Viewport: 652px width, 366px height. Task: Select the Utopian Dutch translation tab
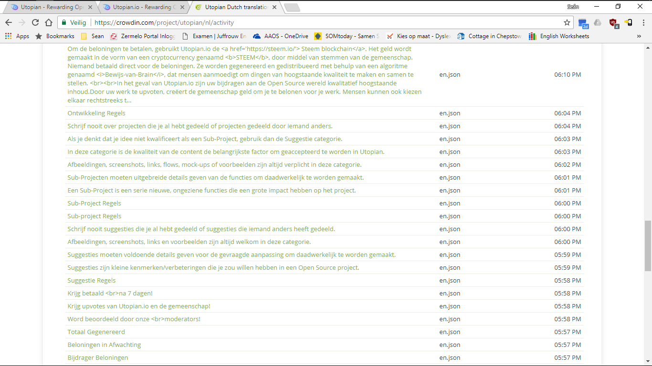[x=235, y=7]
